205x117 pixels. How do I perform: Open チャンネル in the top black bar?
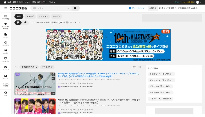coord(27,2)
